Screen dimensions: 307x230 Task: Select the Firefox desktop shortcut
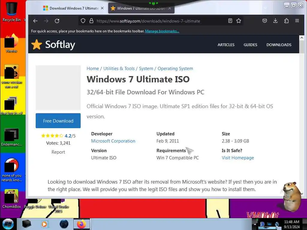(x=12, y=43)
